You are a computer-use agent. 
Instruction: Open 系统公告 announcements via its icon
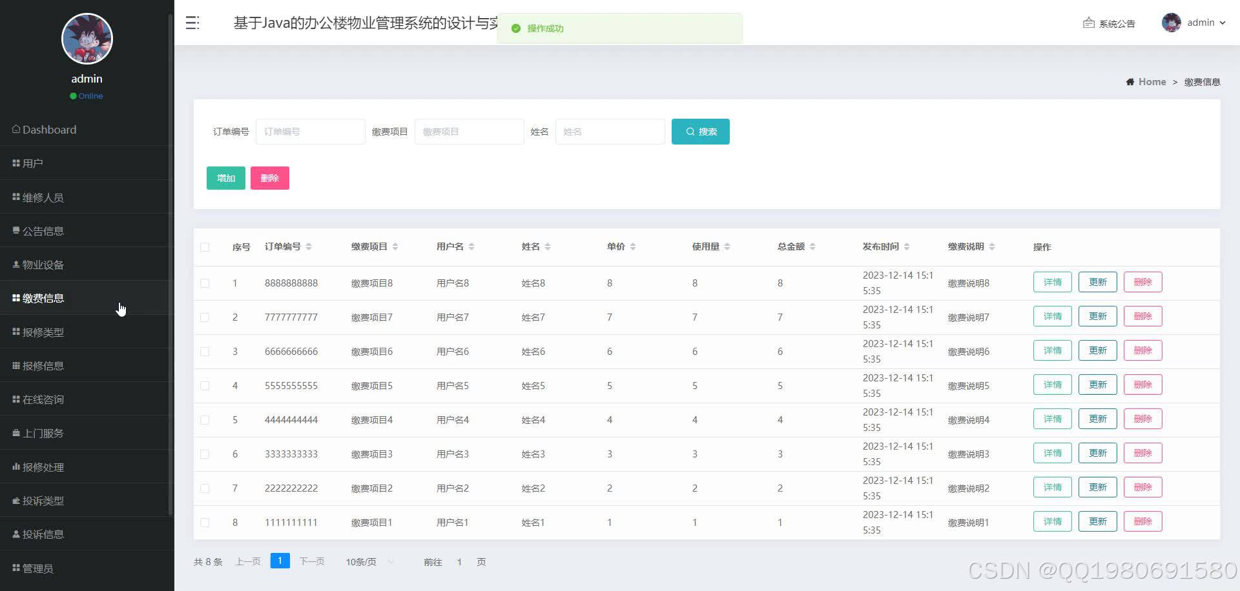point(1088,23)
